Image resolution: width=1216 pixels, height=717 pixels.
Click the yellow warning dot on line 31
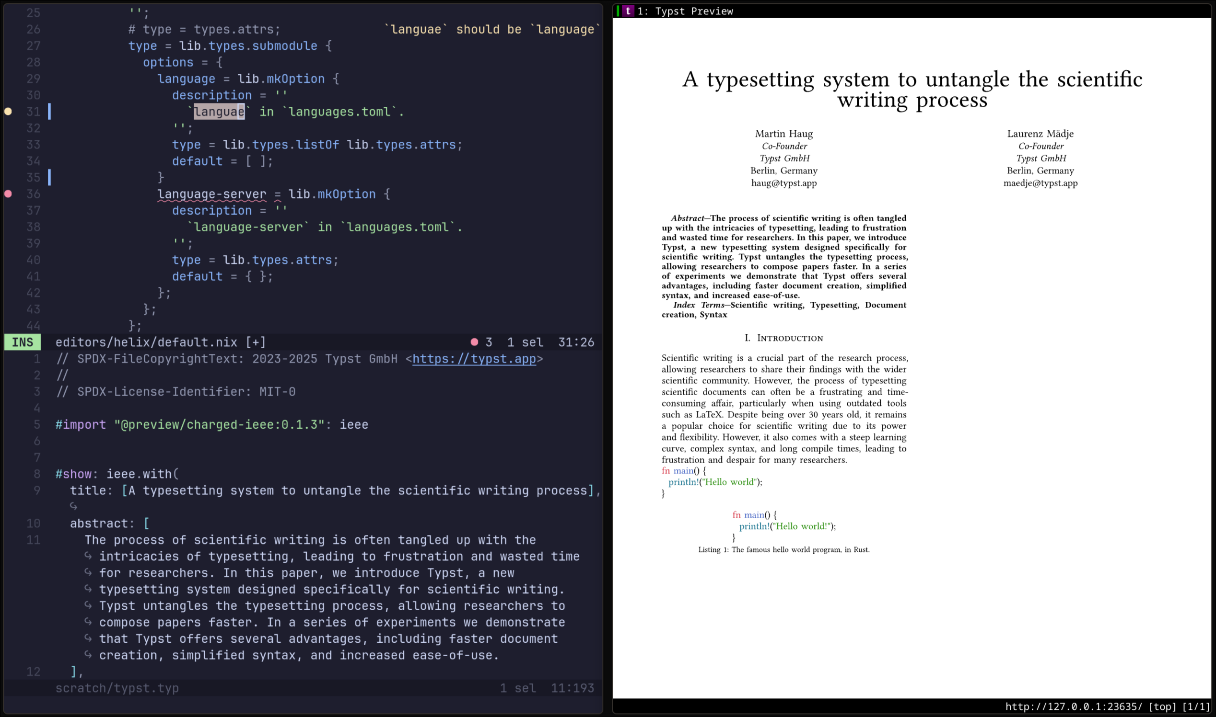tap(8, 112)
